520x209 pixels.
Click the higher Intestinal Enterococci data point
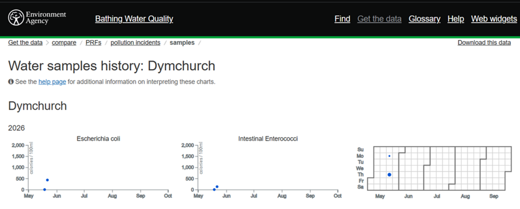(x=217, y=186)
